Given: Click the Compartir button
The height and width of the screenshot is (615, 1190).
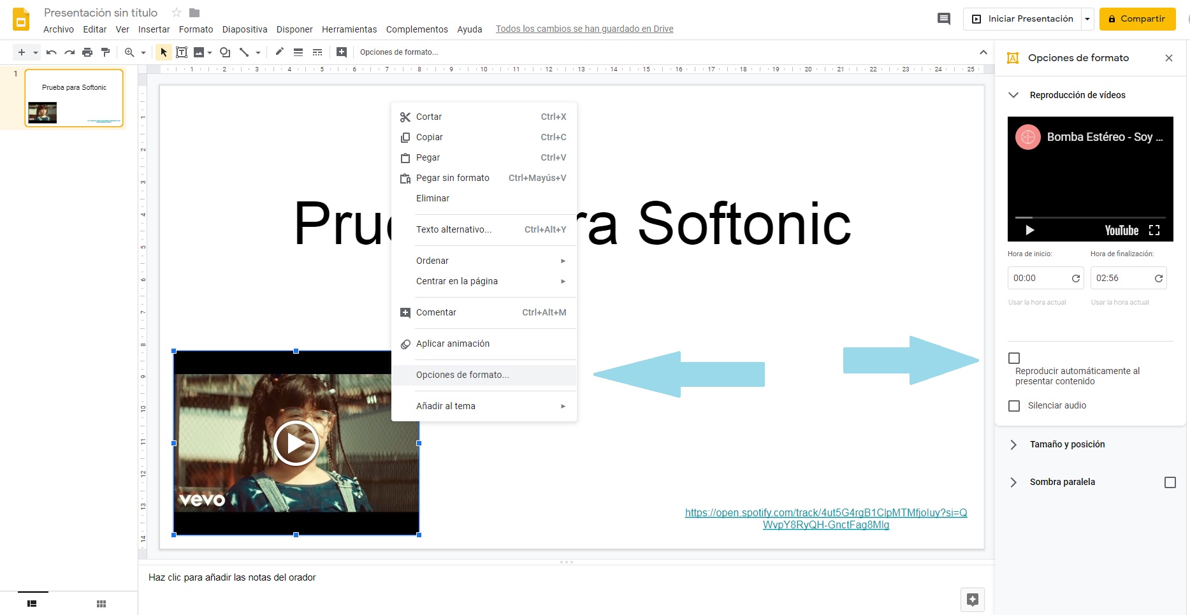Looking at the screenshot, I should (x=1137, y=19).
